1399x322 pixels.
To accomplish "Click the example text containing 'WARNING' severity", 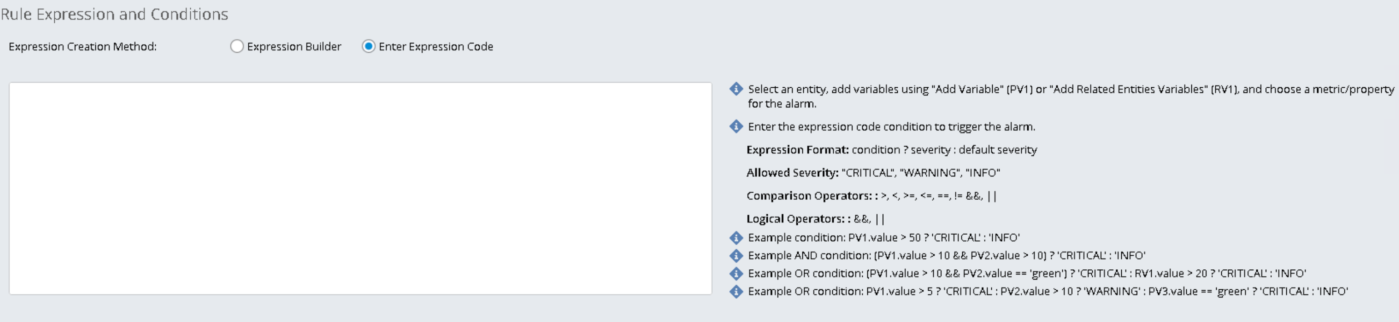I will (x=1048, y=291).
